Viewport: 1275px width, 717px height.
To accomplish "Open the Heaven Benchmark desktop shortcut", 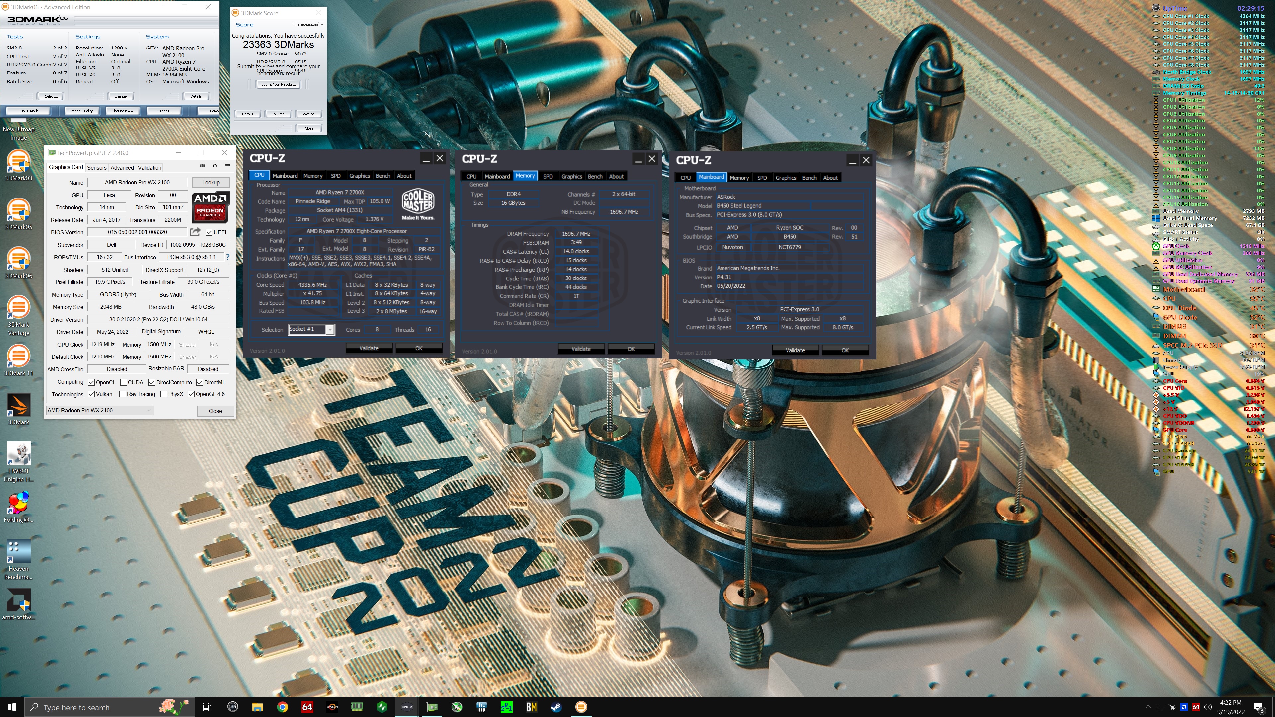I will (x=18, y=560).
